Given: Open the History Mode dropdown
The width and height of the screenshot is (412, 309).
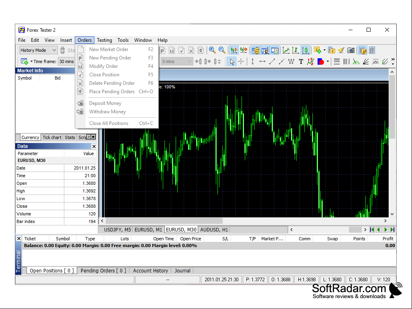Looking at the screenshot, I should coord(38,50).
